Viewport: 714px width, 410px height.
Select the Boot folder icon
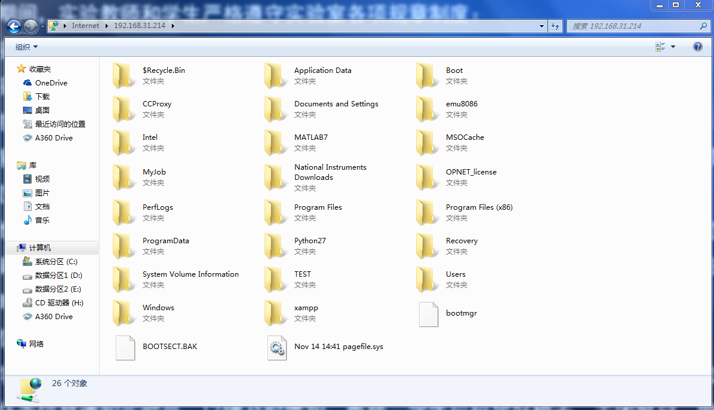pos(427,76)
